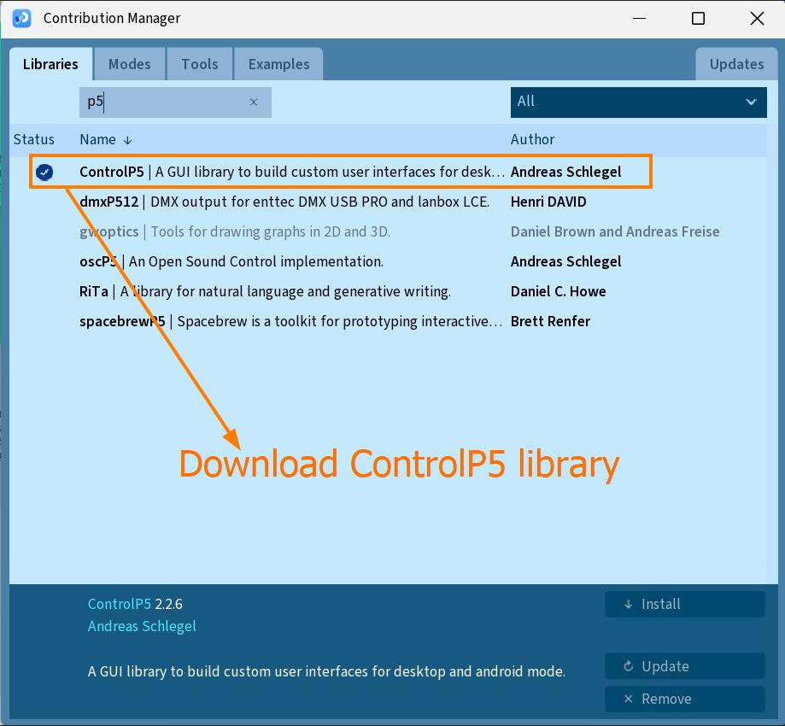Click the installed checkmark icon beside ControlP5
785x726 pixels.
click(x=44, y=173)
